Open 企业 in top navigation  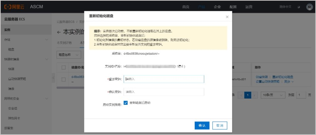(217, 7)
